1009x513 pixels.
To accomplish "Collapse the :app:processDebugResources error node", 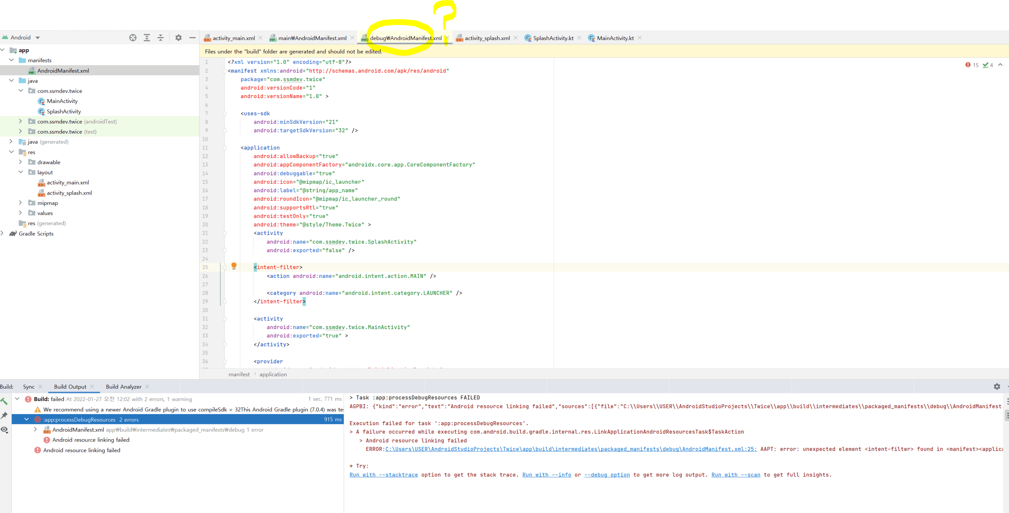I will coord(26,419).
